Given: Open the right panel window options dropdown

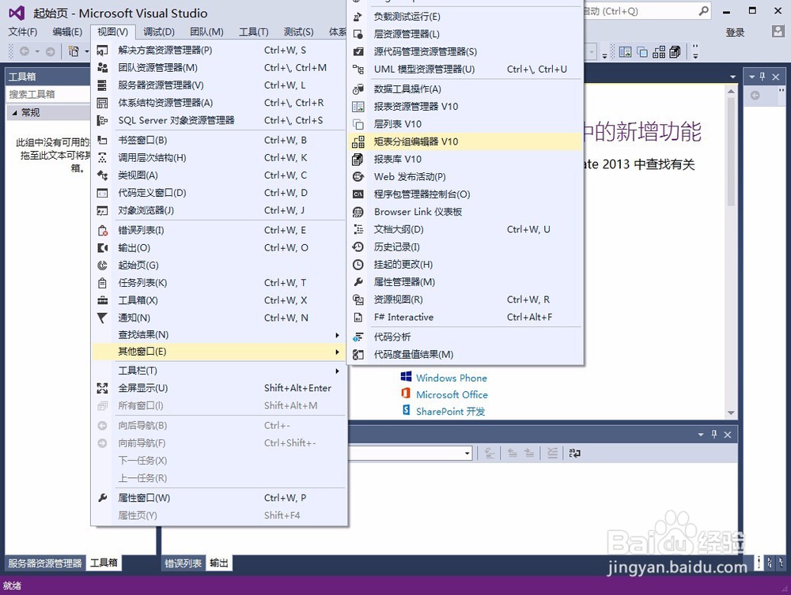Looking at the screenshot, I should [751, 77].
